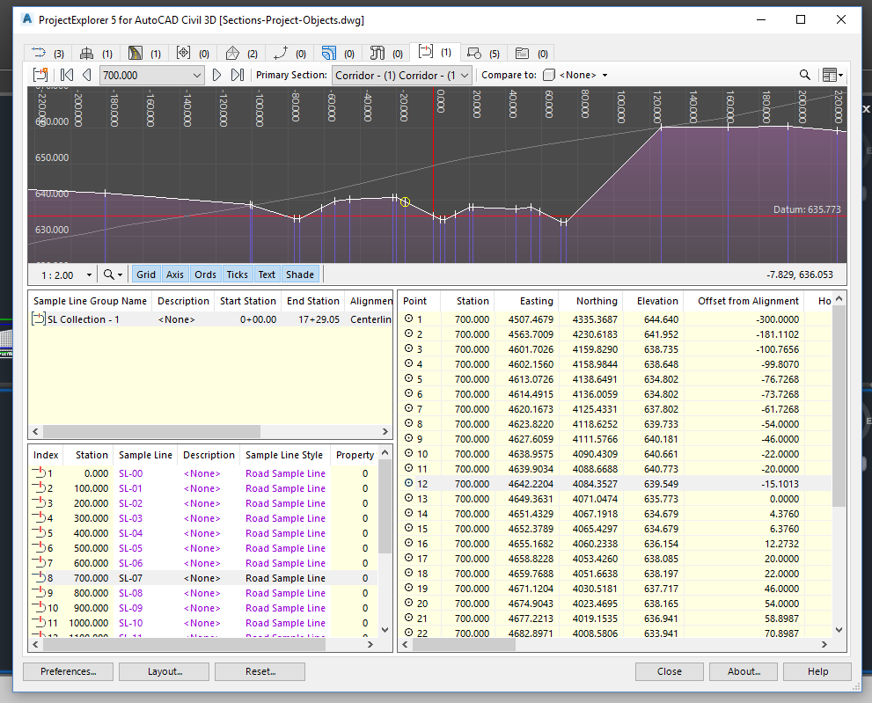Click the ProjectExplorer app icon in title bar

pos(27,19)
